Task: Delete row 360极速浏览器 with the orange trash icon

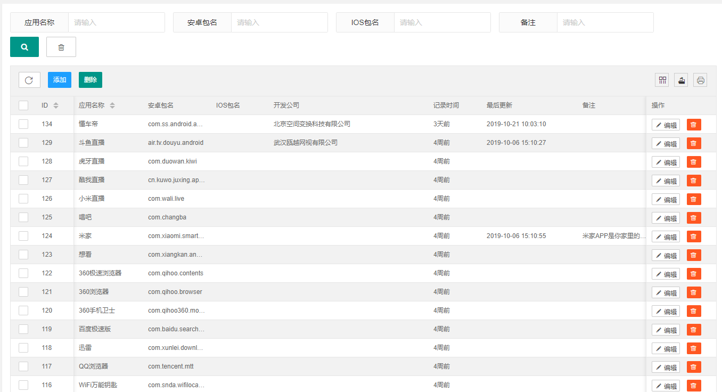Action: coord(694,274)
